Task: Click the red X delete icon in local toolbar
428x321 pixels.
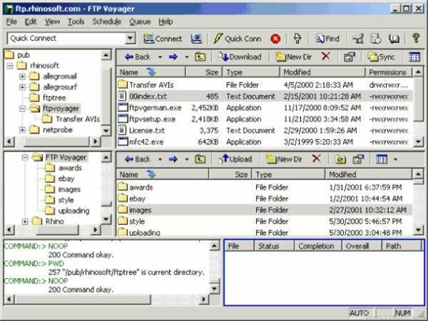Action: click(316, 159)
